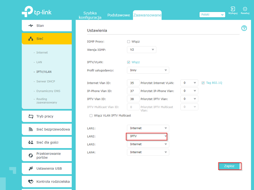Screen dimensions: 254x190
Task: Open the LAN2 port mode dropdown
Action: click(x=148, y=136)
